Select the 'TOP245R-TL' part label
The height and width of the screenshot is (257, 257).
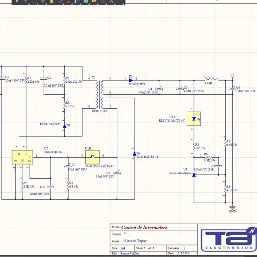tap(53, 152)
